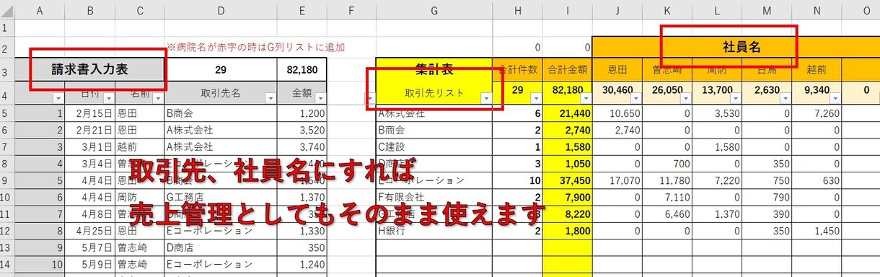Click the value cell 17,070

(617, 180)
